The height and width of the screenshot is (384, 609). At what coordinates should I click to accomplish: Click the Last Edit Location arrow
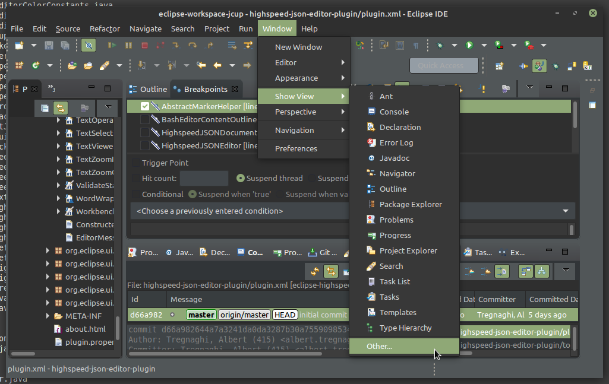click(201, 65)
